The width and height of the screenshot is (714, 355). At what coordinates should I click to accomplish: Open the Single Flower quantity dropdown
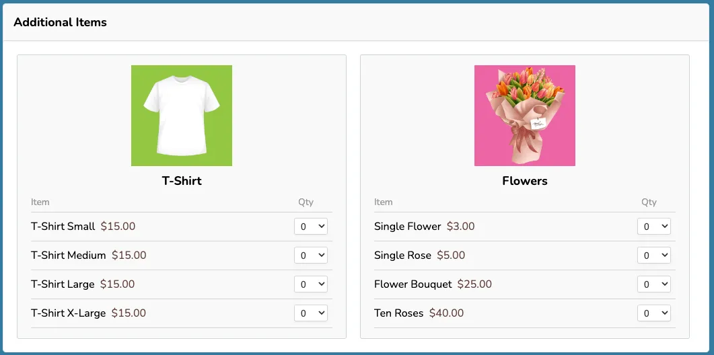pyautogui.click(x=654, y=226)
